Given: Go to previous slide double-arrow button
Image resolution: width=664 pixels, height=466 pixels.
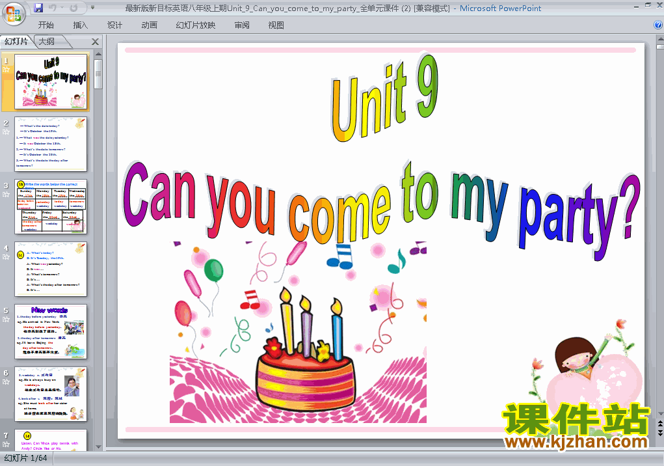Looking at the screenshot, I should (660, 424).
